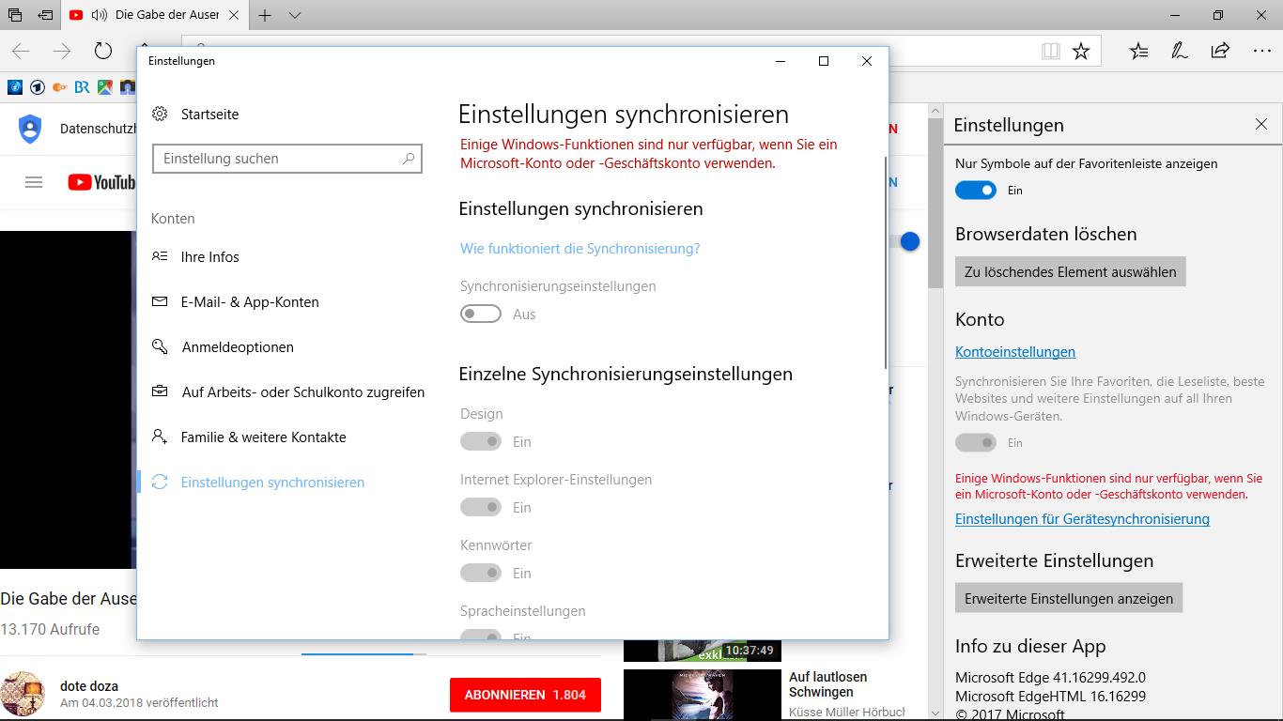Toggle the Kennwörter sync switch
This screenshot has height=721, width=1283.
[481, 573]
